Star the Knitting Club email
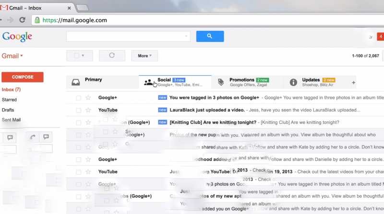 pyautogui.click(x=88, y=122)
